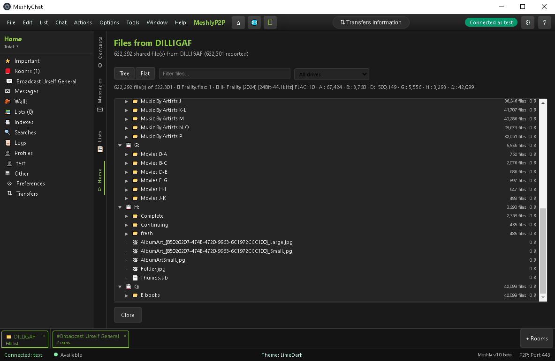Close the DILLIGAF file list tab
The image size is (555, 361).
[44, 336]
